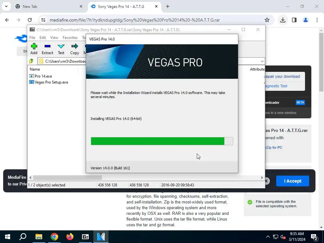
Task: Open the 7-Zip Favorites menu
Action: (x=70, y=38)
